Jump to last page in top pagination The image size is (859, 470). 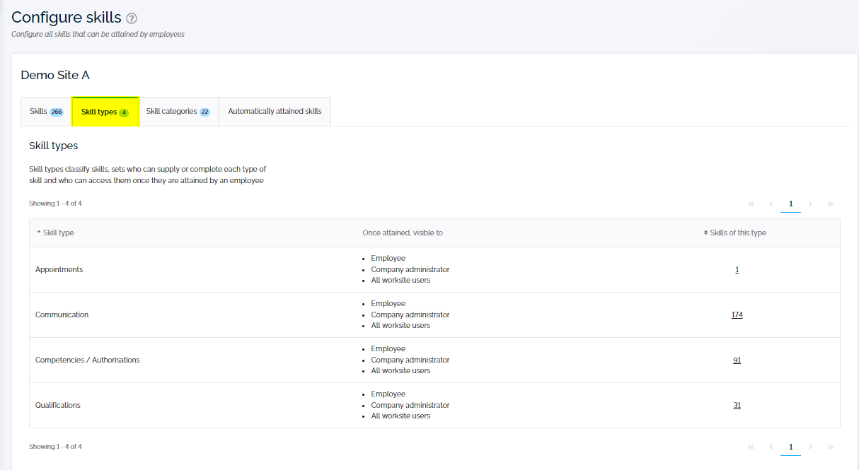click(830, 204)
